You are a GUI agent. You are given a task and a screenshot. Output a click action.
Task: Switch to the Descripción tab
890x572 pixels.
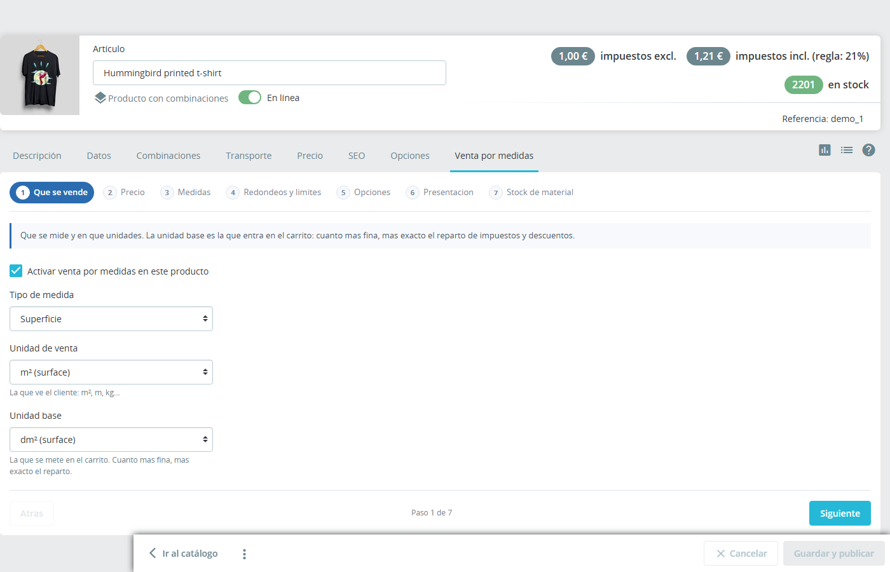click(37, 156)
